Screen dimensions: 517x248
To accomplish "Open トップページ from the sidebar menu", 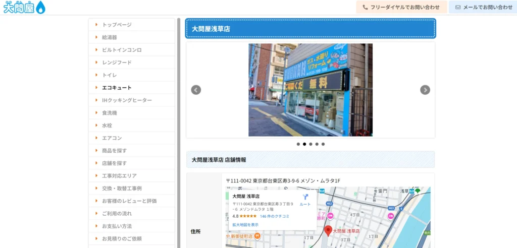I will pyautogui.click(x=117, y=25).
